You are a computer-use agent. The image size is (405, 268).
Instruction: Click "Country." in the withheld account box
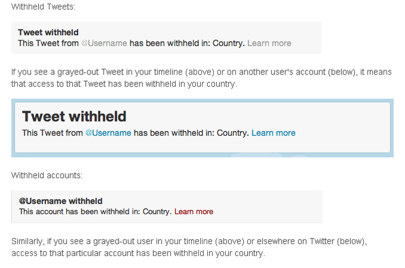pyautogui.click(x=157, y=211)
